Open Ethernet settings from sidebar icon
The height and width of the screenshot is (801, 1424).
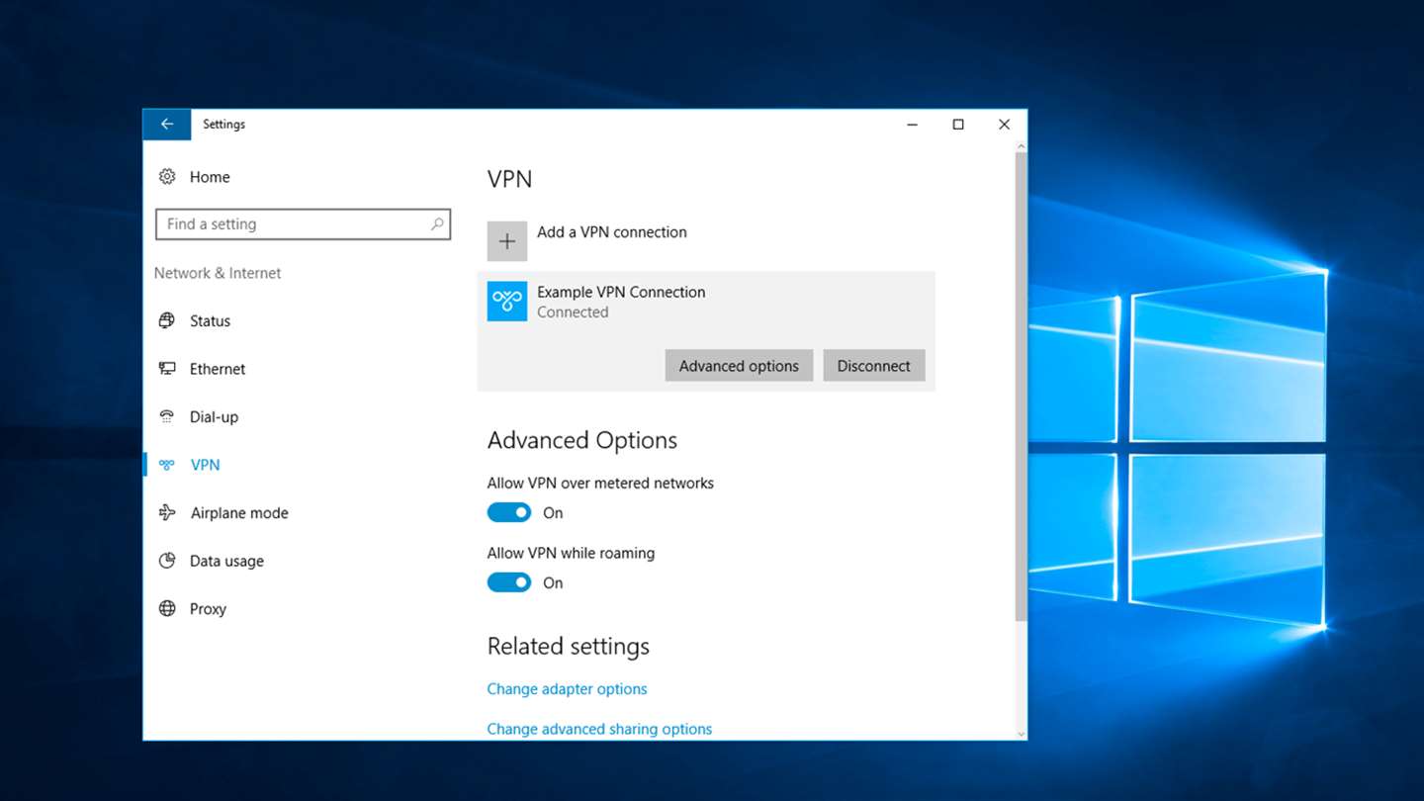pyautogui.click(x=167, y=369)
